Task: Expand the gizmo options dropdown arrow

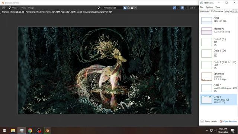Action: (178, 8)
